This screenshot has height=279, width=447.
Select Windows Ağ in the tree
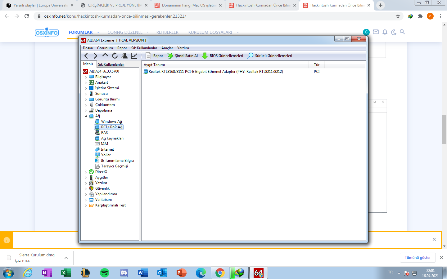[x=111, y=122]
